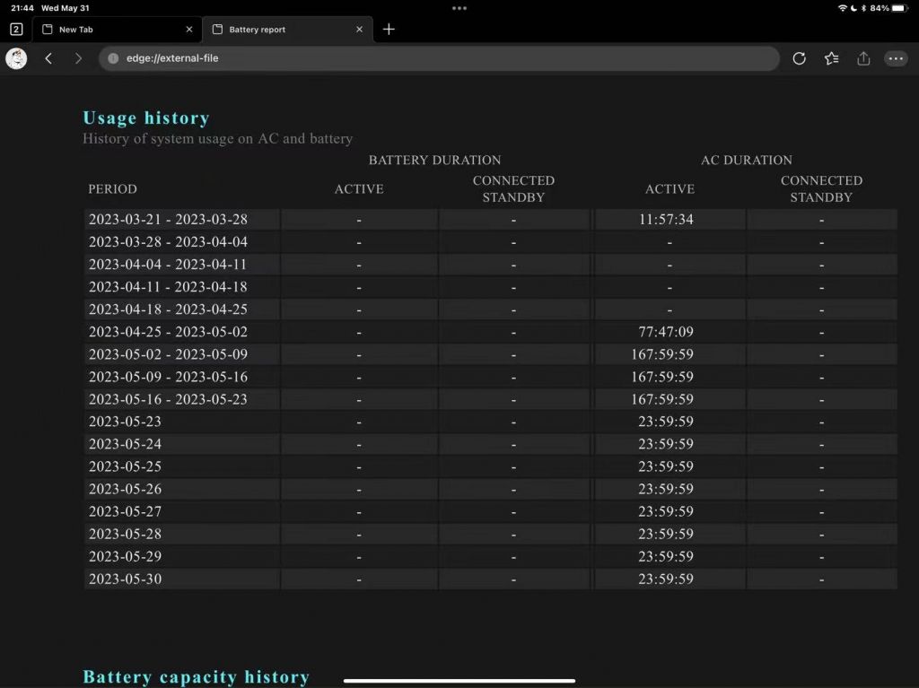Open the favorites star icon
This screenshot has width=919, height=688.
831,58
